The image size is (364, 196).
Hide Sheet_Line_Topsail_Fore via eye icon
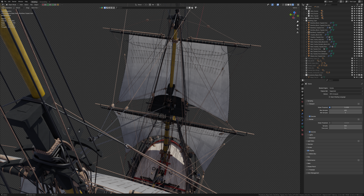[357, 56]
